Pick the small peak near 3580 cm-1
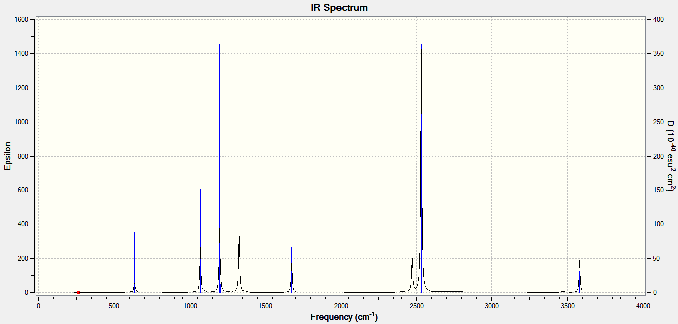This screenshot has width=678, height=324. [579, 276]
